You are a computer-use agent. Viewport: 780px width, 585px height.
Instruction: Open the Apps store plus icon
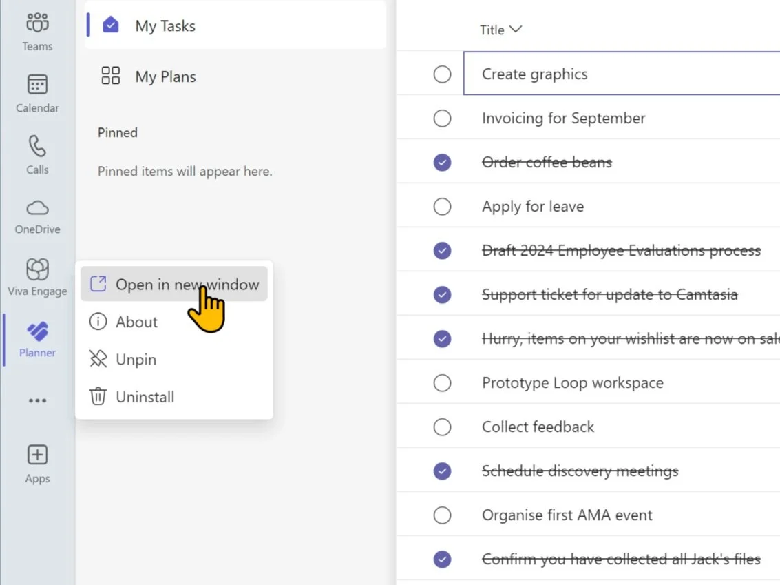pos(37,455)
